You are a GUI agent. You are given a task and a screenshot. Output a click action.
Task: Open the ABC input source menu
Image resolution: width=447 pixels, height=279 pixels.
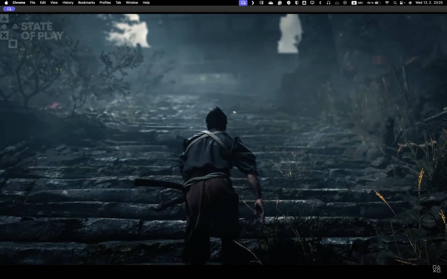pyautogui.click(x=357, y=3)
